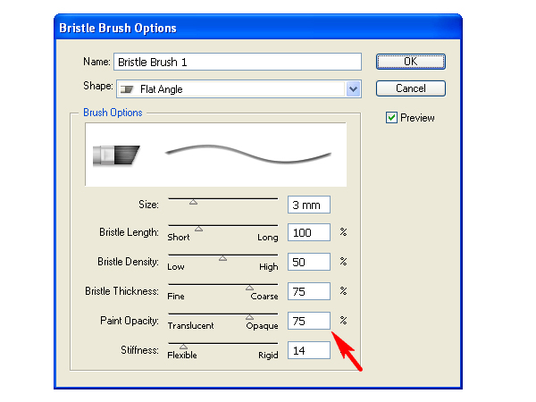Click the Flexible label under Stiffness
The image size is (536, 402).
(182, 356)
